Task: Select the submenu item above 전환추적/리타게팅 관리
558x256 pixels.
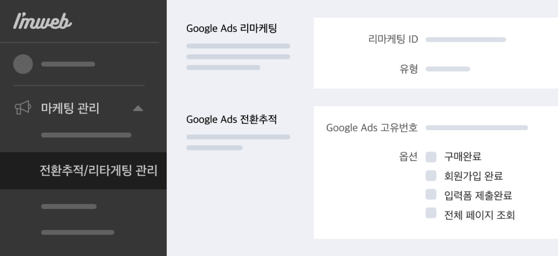Action: [x=86, y=135]
